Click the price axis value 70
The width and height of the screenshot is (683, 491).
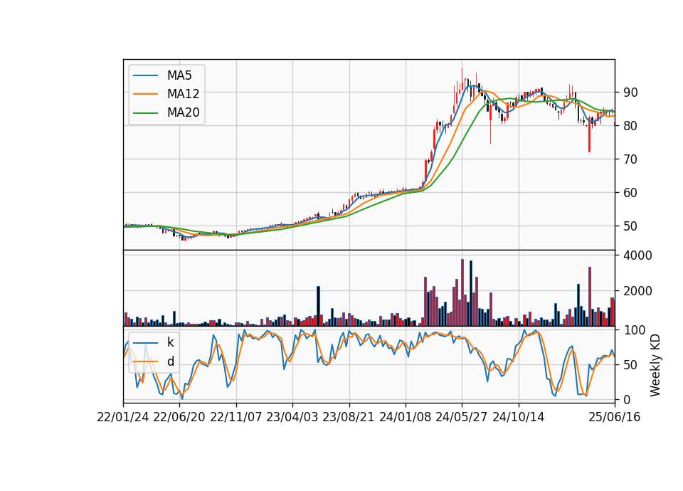[630, 159]
